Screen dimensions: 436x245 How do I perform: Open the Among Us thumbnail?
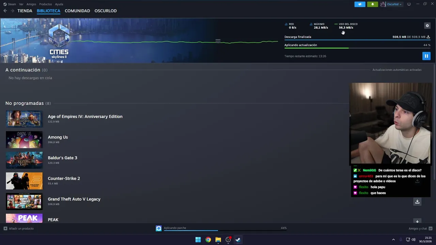point(24,140)
